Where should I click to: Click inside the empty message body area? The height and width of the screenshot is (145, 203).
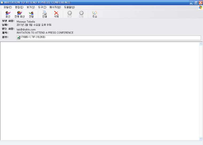pos(99,90)
